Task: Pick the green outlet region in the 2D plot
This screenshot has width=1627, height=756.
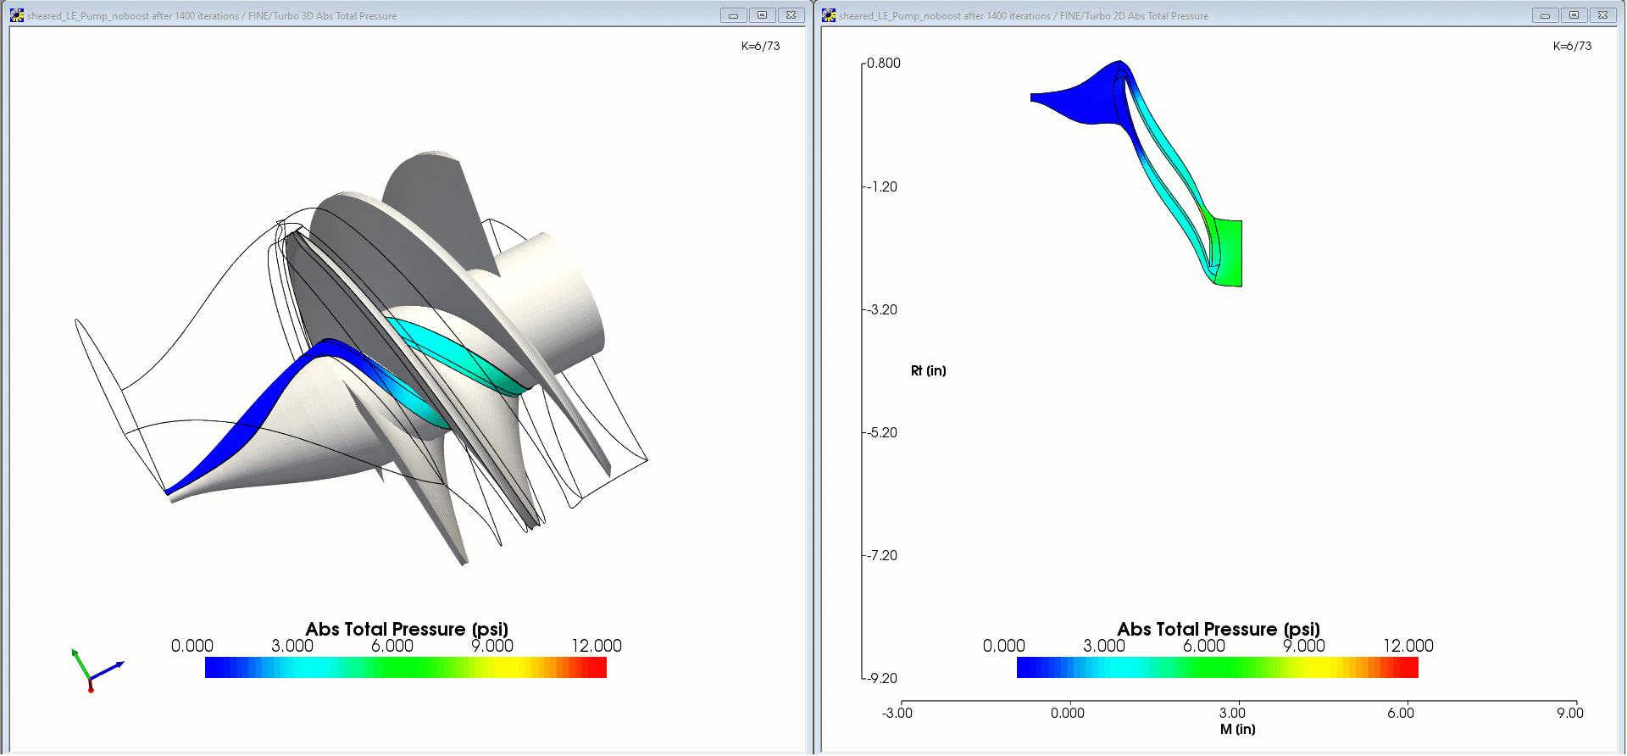Action: tap(1229, 253)
